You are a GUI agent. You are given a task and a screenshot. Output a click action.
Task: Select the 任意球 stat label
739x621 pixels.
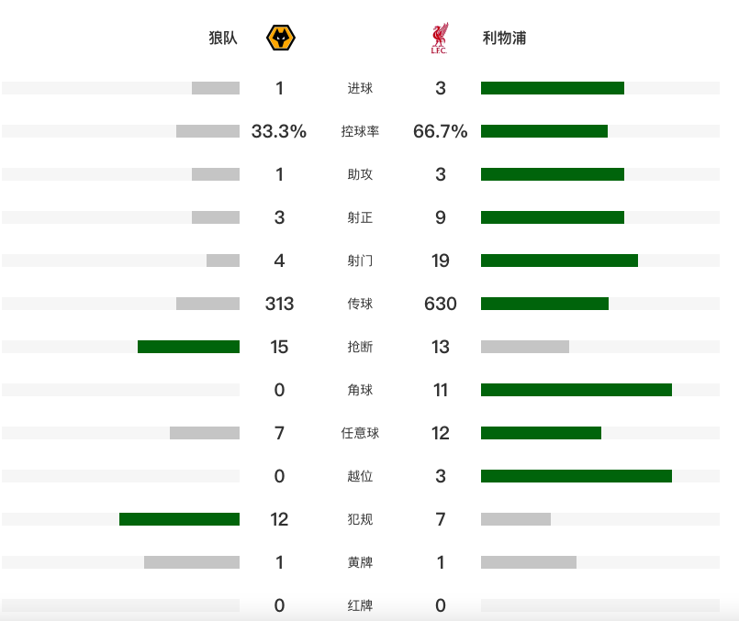[360, 433]
